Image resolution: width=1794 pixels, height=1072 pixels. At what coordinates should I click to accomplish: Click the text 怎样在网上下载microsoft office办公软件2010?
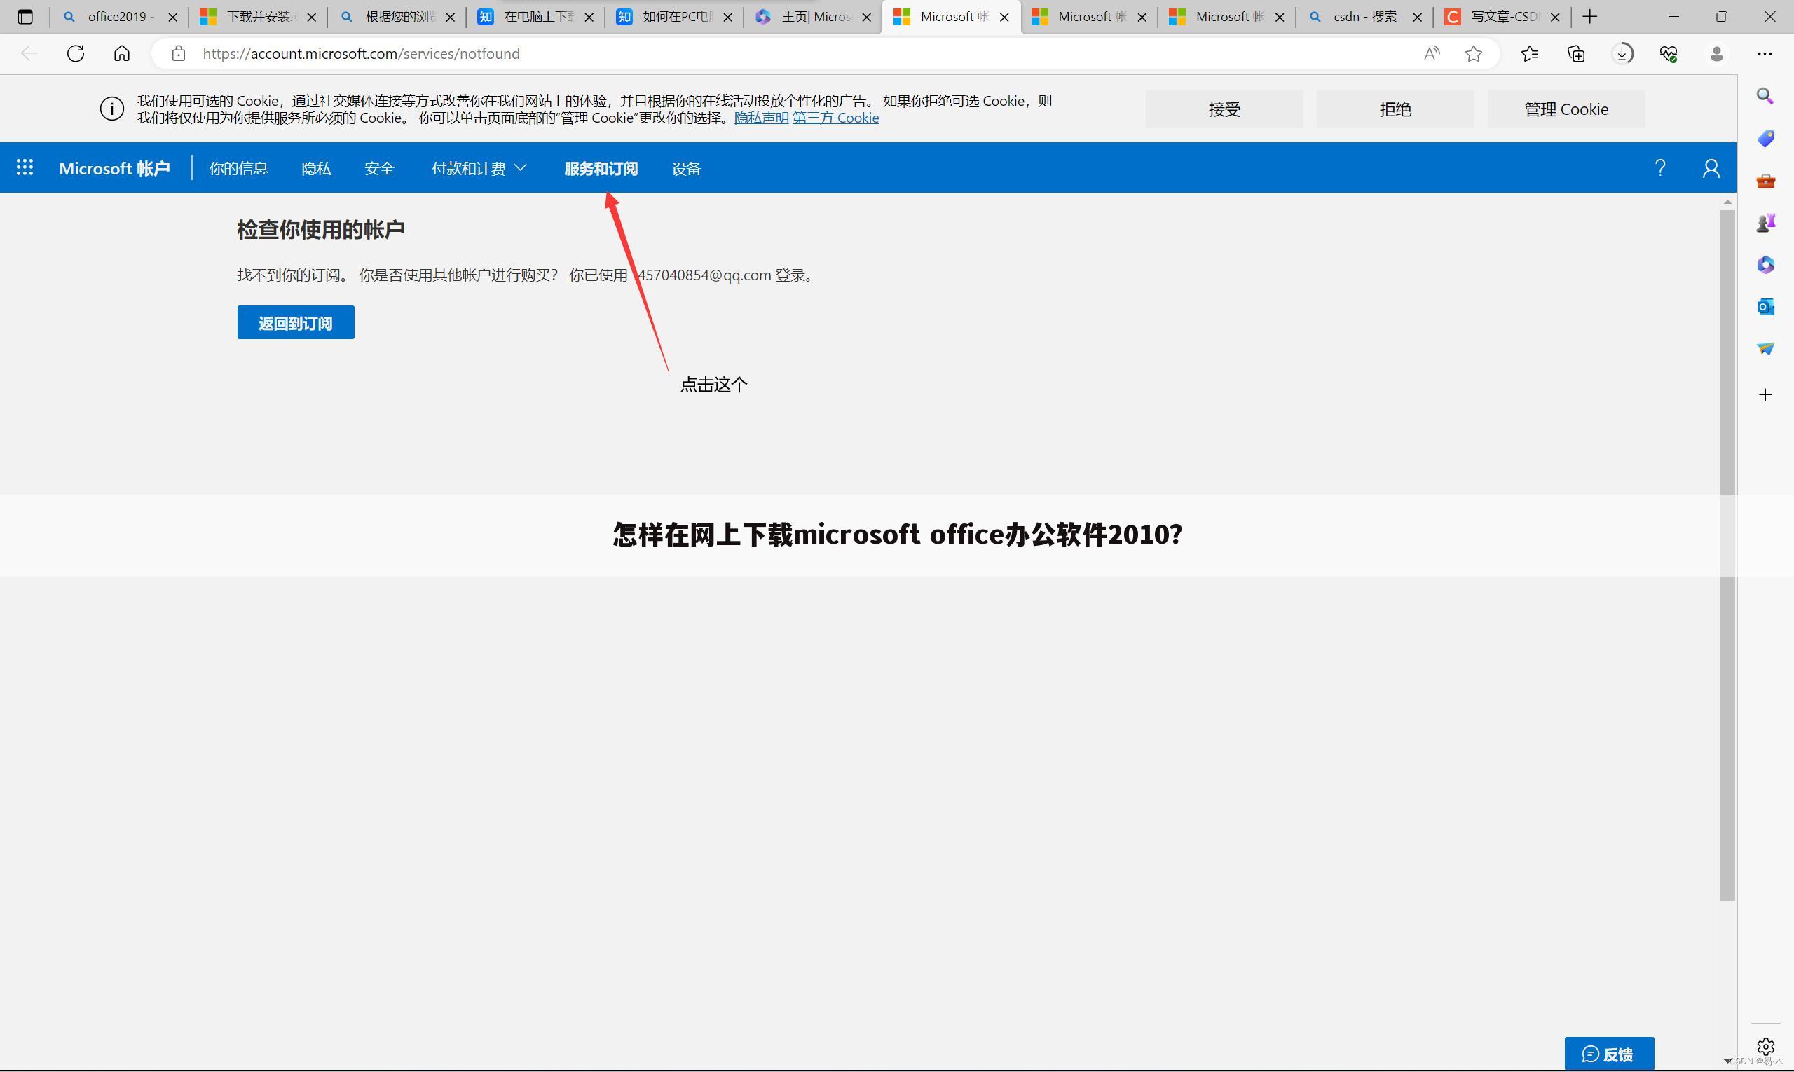click(898, 535)
